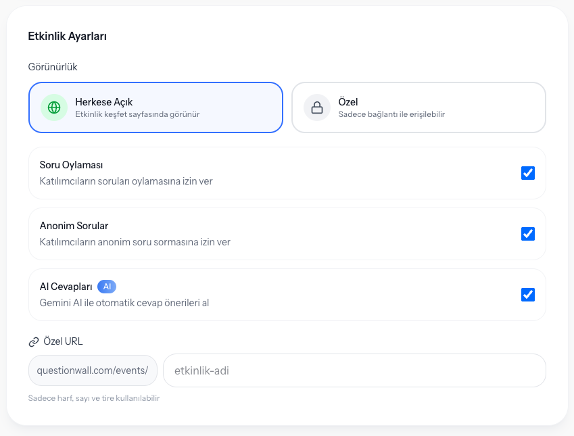
Task: Click the 'Sadece bağlantı ile erişilebilir' description
Action: pyautogui.click(x=391, y=114)
